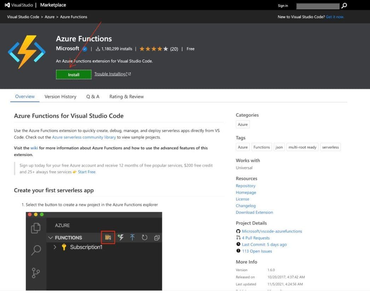This screenshot has width=370, height=293.
Task: Open the Download Extension link
Action: (254, 212)
